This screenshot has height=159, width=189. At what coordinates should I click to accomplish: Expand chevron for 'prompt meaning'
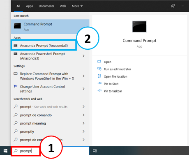83,123
